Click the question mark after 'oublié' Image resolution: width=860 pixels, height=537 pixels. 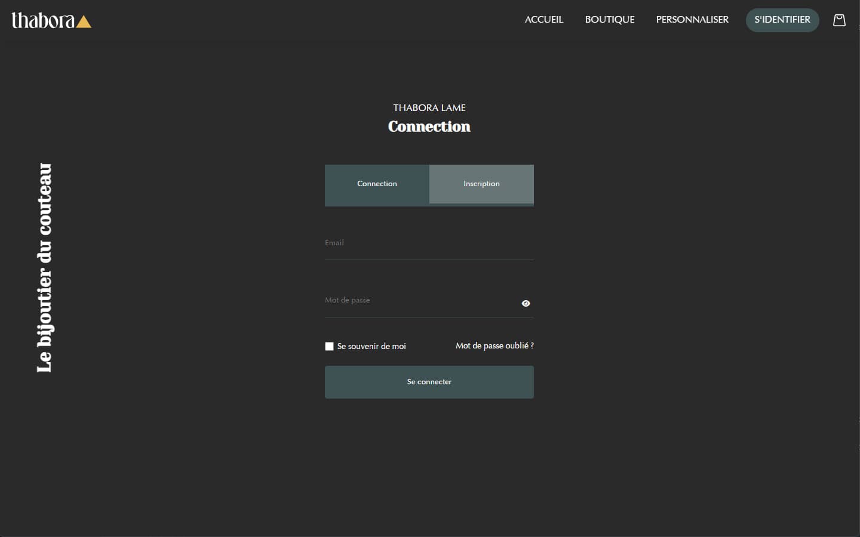532,345
